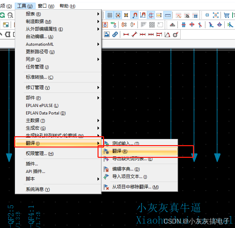Choose 更新路径号 (U) menu entry
Screen dimensions: 235x228
58,52
